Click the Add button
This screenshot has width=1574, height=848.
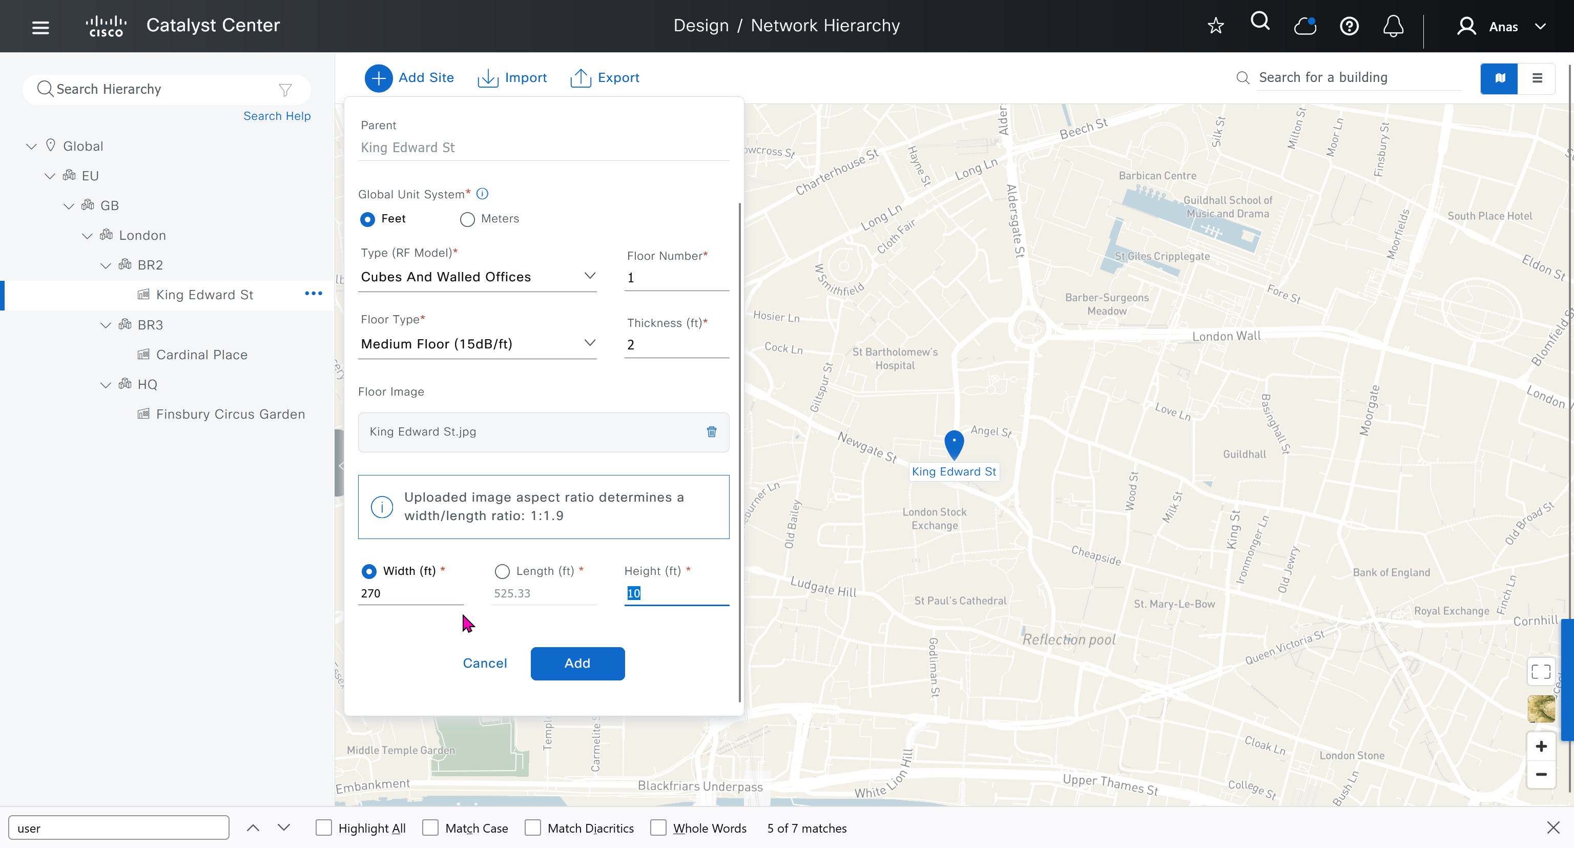(577, 664)
